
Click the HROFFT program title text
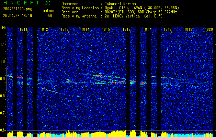[x=21, y=3]
